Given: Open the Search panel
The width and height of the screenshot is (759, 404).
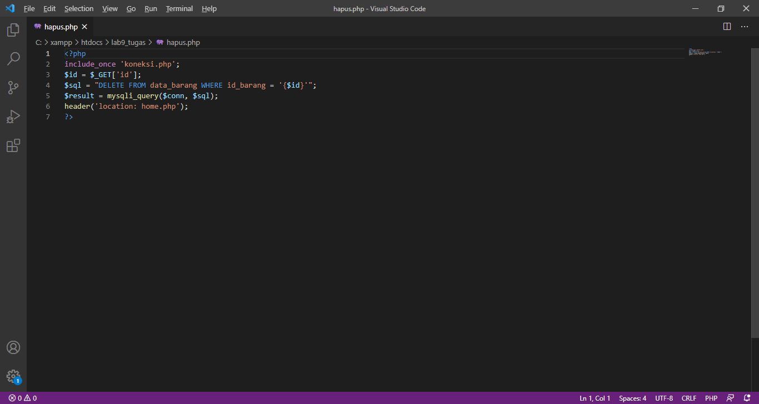Looking at the screenshot, I should tap(13, 58).
